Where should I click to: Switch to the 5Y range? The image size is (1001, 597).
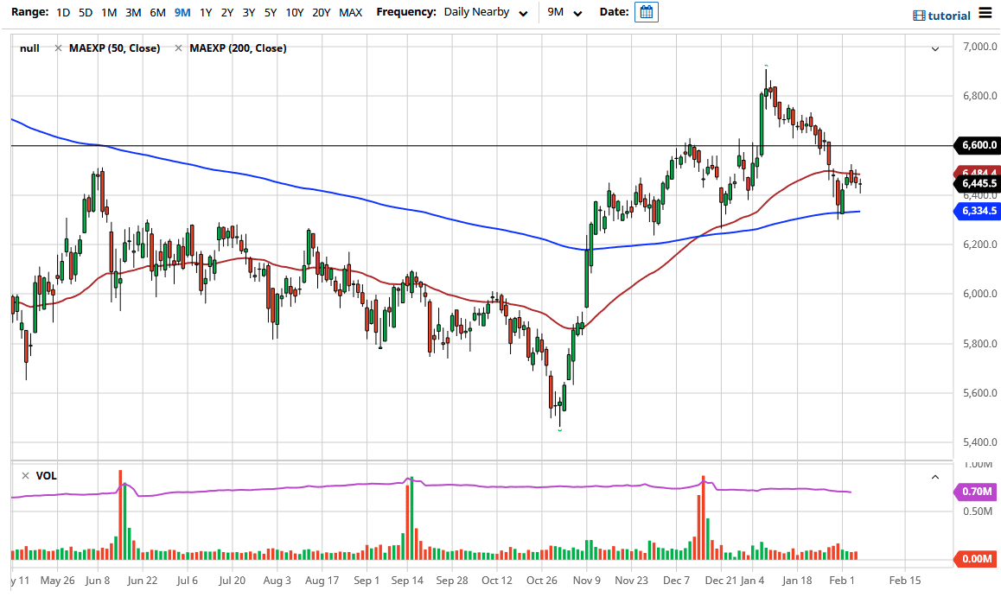(269, 12)
